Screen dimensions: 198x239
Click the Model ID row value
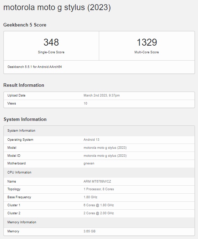point(105,156)
